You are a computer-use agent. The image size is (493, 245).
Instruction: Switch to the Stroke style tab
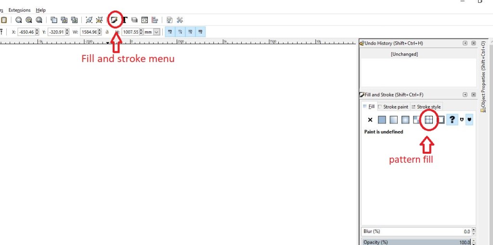click(427, 107)
